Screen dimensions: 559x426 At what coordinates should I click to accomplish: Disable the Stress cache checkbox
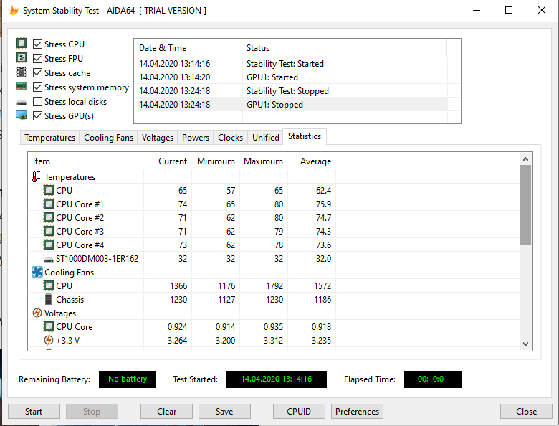tap(37, 72)
